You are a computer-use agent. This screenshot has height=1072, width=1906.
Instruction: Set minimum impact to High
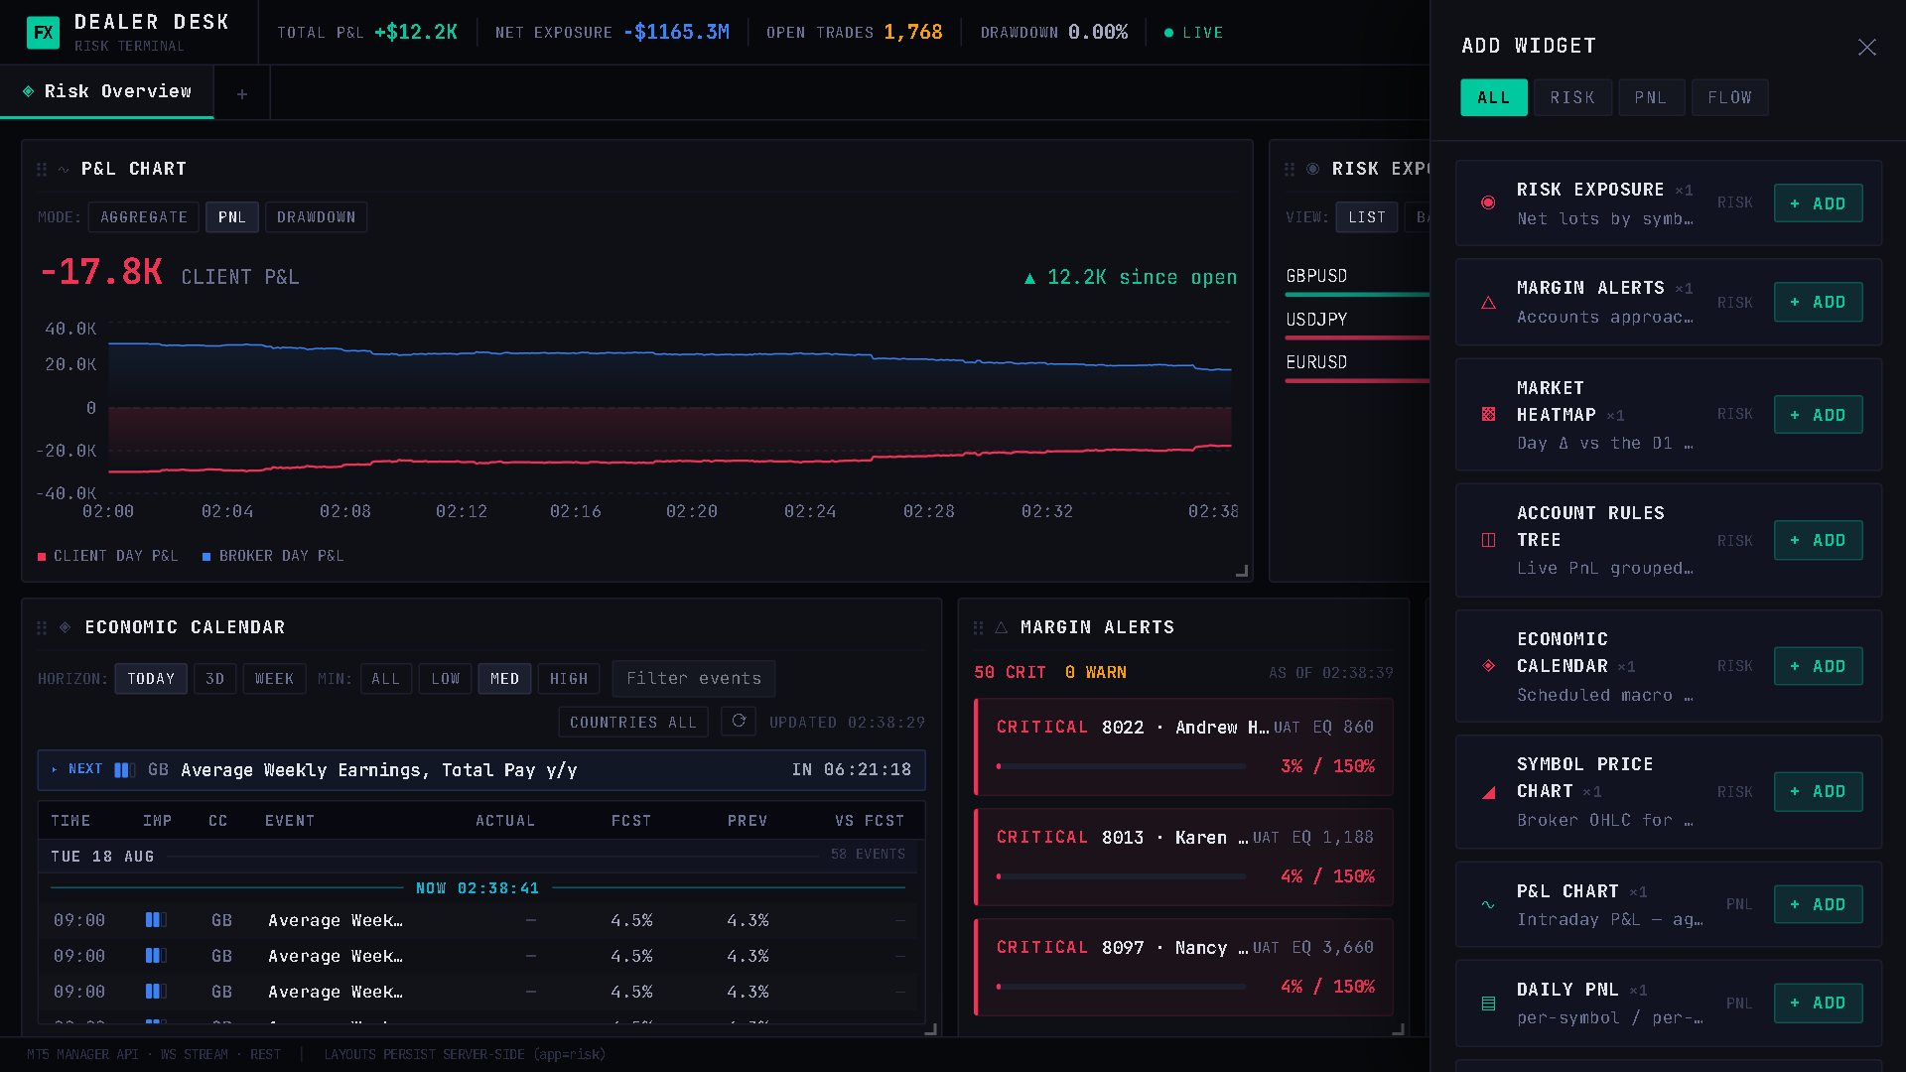click(569, 679)
